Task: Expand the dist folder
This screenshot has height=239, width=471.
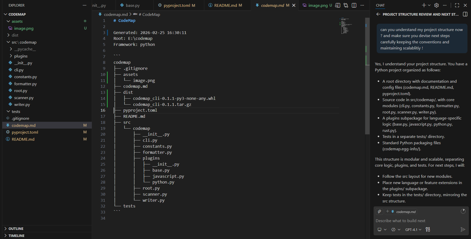Action: click(x=8, y=35)
